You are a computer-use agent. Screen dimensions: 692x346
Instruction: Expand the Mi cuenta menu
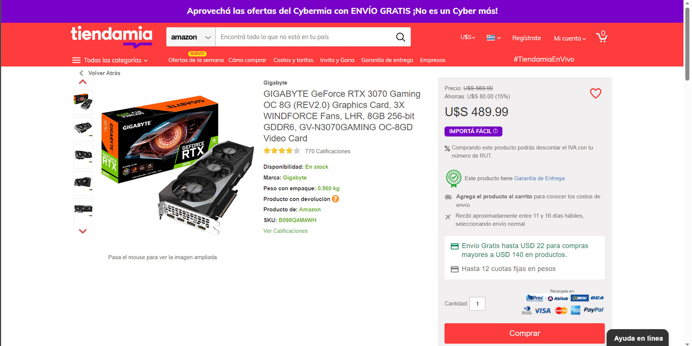click(x=570, y=38)
